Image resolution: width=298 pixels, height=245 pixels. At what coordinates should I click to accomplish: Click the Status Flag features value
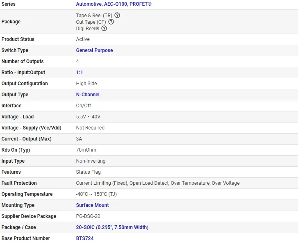click(88, 172)
